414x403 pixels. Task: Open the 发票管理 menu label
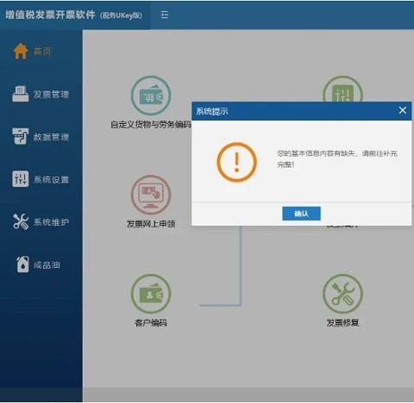coord(51,94)
